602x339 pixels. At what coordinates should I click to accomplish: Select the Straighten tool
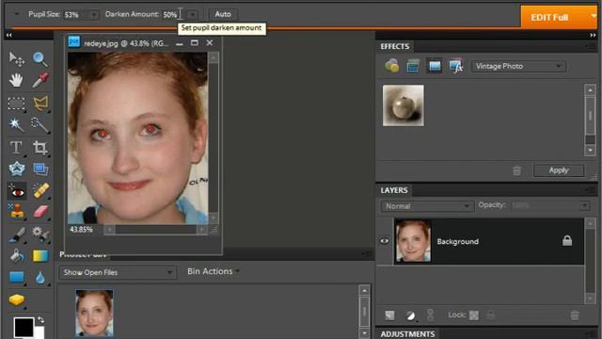pos(40,169)
